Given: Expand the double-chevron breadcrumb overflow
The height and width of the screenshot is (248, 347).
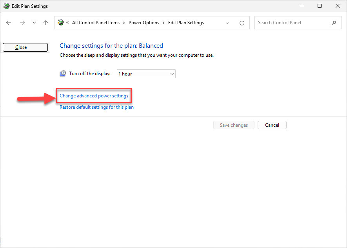Looking at the screenshot, I should [x=67, y=23].
